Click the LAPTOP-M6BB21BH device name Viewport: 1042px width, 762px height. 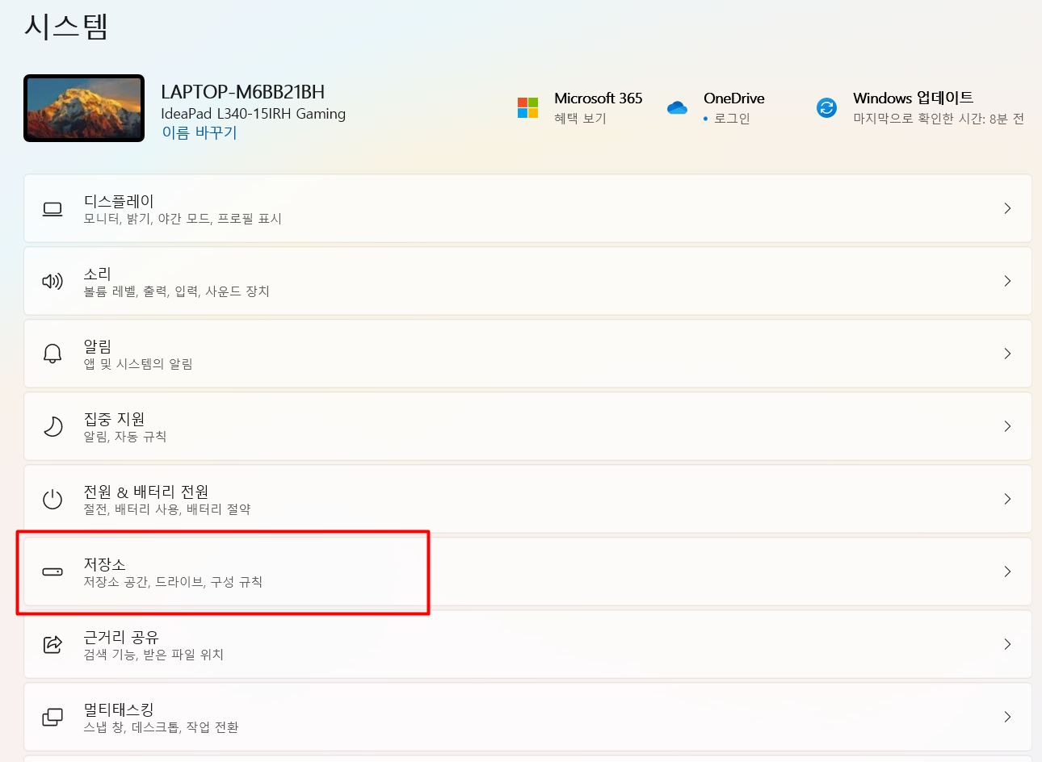tap(243, 92)
